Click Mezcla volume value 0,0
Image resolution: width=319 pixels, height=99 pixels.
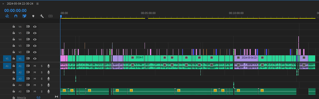pos(39,97)
